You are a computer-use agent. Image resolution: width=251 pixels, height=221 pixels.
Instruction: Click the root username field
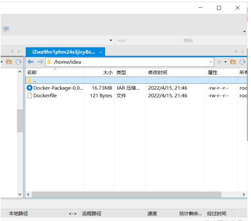click(148, 40)
